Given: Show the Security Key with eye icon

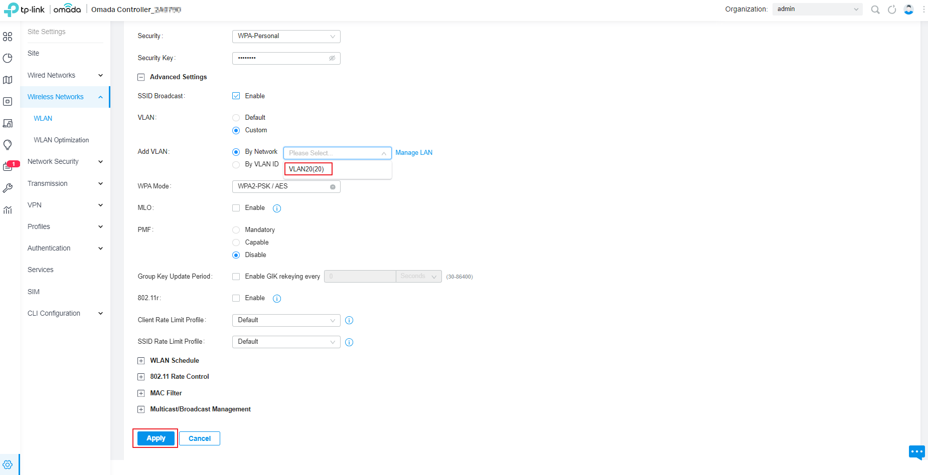Looking at the screenshot, I should click(x=332, y=58).
